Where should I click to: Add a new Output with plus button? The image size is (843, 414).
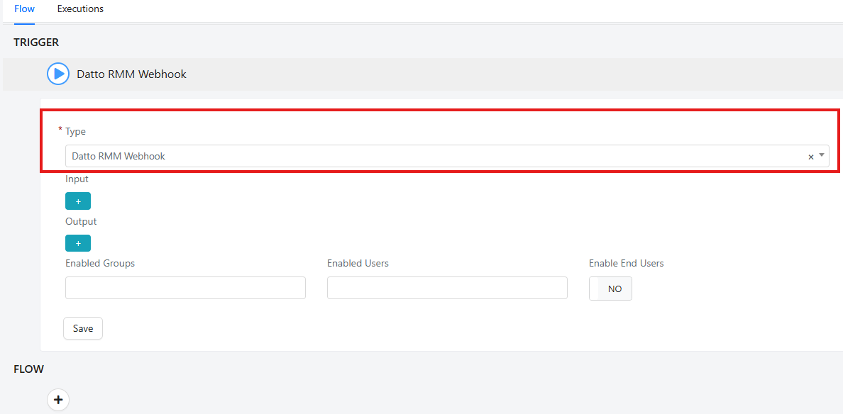click(x=78, y=243)
